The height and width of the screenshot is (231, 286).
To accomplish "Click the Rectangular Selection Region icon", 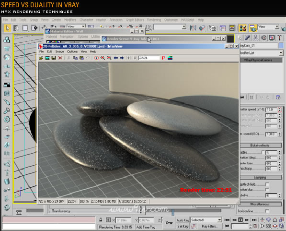I will (25, 28).
